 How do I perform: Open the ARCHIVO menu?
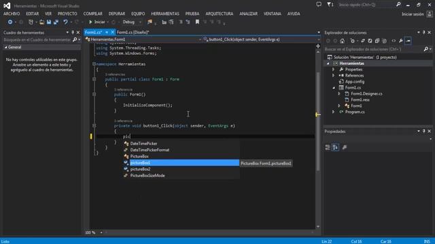(x=12, y=14)
